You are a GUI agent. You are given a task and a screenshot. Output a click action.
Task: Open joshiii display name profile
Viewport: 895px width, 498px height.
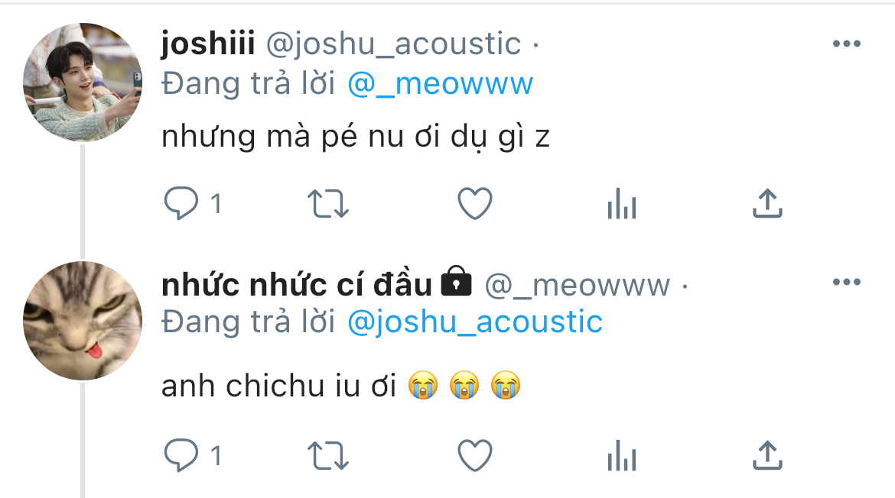point(208,44)
